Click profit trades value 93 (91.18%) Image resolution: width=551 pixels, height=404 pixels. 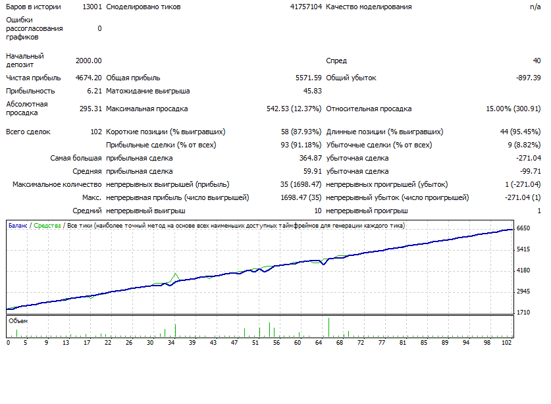point(301,145)
